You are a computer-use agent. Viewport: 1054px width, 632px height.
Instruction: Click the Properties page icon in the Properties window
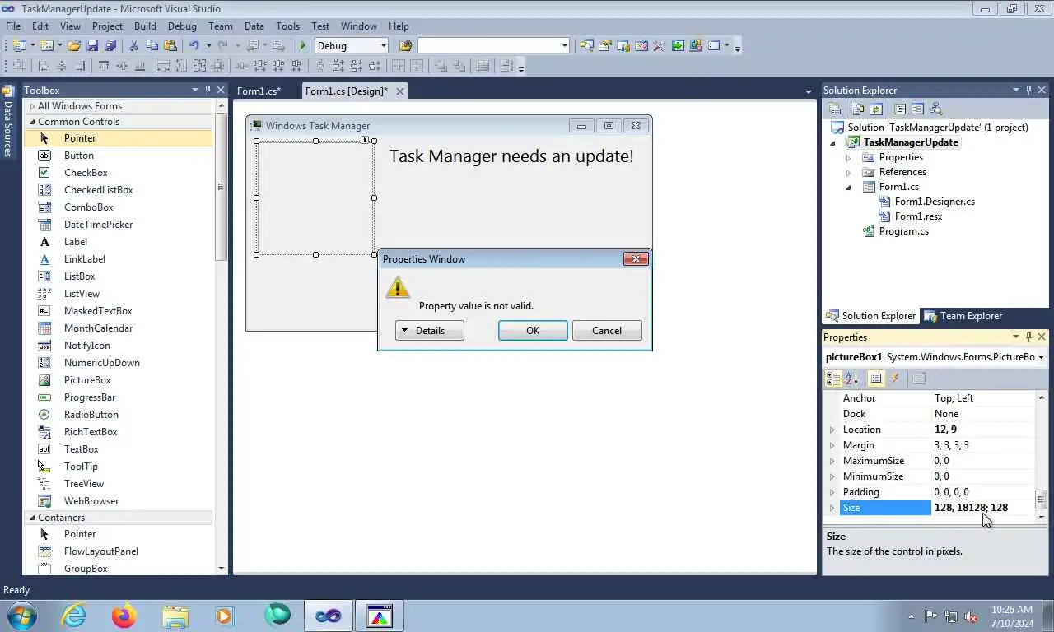point(919,379)
